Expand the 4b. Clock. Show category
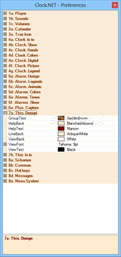 click(x=5, y=45)
